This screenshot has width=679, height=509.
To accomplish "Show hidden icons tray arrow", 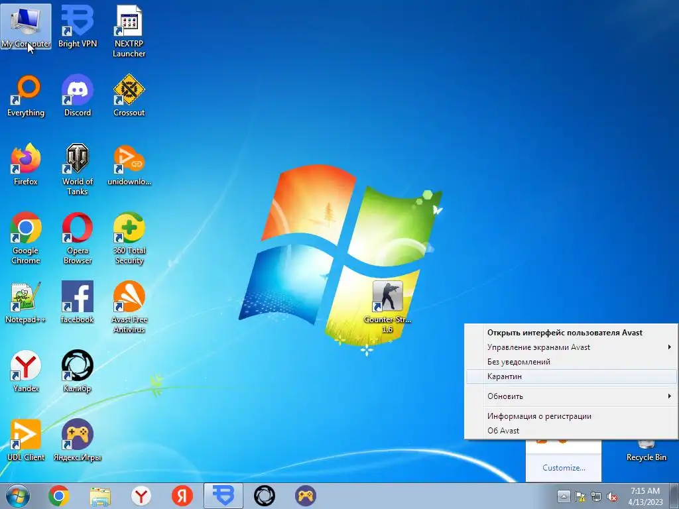I will point(564,496).
